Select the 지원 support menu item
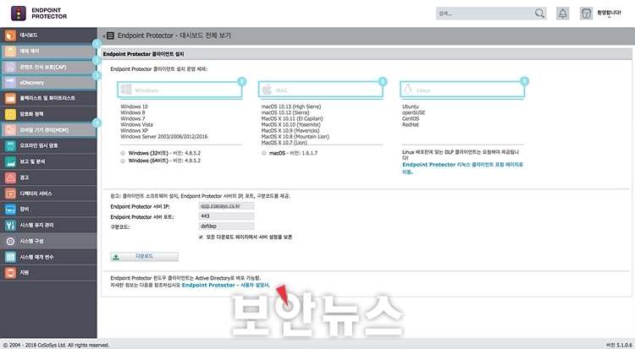Image resolution: width=635 pixels, height=349 pixels. coord(48,273)
